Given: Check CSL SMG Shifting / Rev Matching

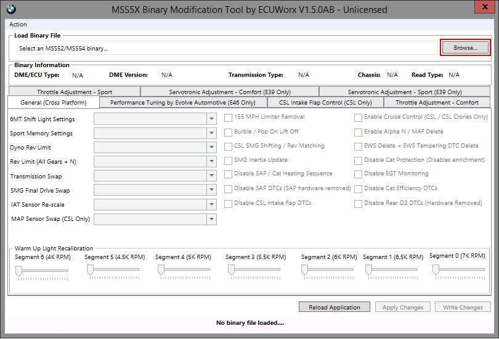Looking at the screenshot, I should pos(228,146).
